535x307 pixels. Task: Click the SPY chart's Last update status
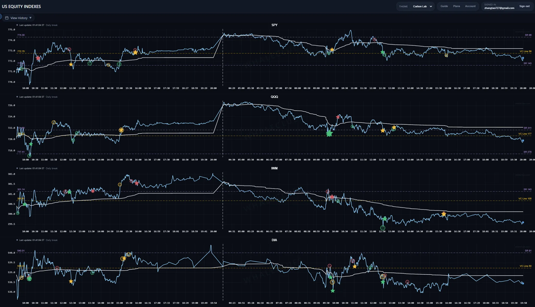point(37,25)
